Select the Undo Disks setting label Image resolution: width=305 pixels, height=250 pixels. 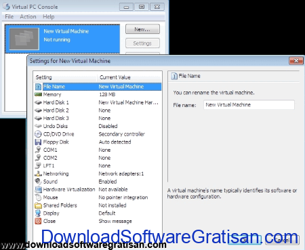56,126
